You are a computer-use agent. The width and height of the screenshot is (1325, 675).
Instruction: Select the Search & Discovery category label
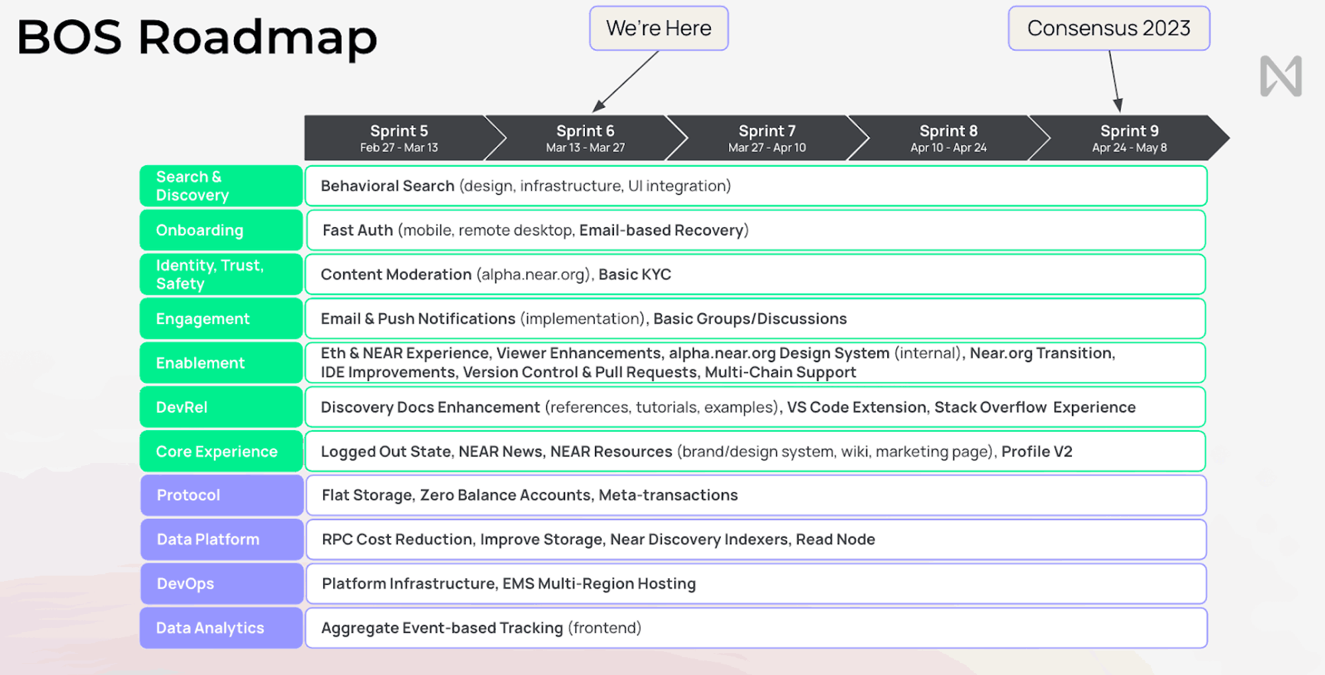pos(221,186)
